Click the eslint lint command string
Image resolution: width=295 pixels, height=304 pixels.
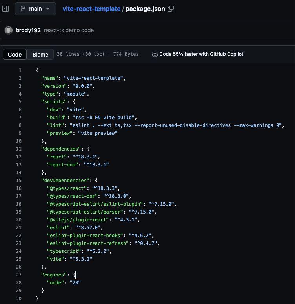175,125
